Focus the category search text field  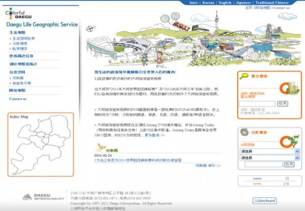point(263,164)
